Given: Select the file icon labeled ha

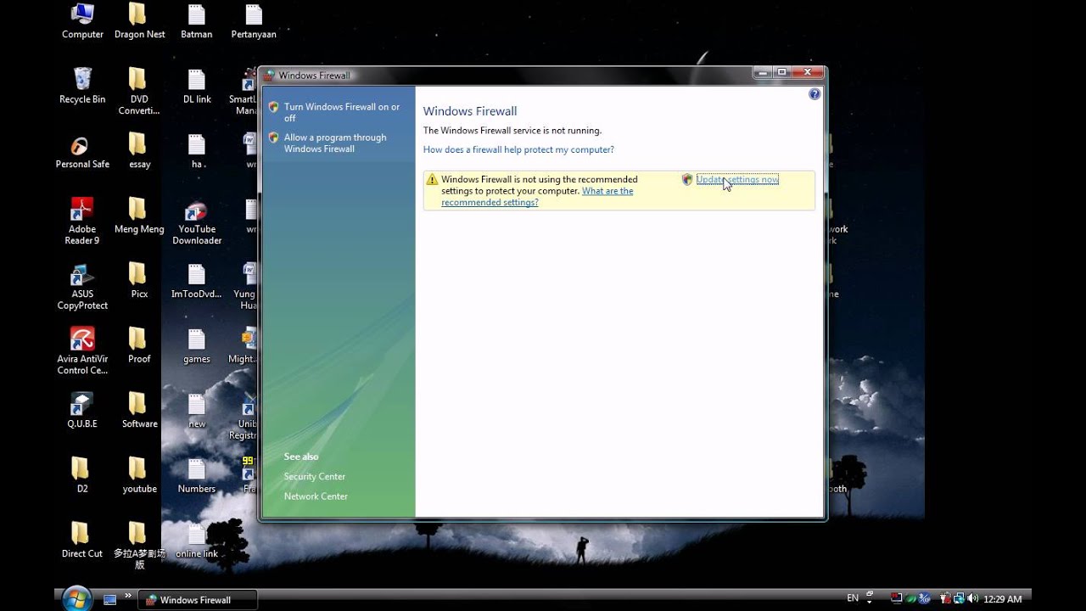Looking at the screenshot, I should pyautogui.click(x=196, y=151).
